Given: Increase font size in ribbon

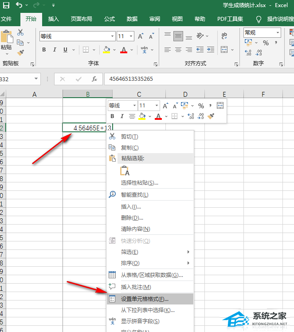Looking at the screenshot, I should (141, 36).
